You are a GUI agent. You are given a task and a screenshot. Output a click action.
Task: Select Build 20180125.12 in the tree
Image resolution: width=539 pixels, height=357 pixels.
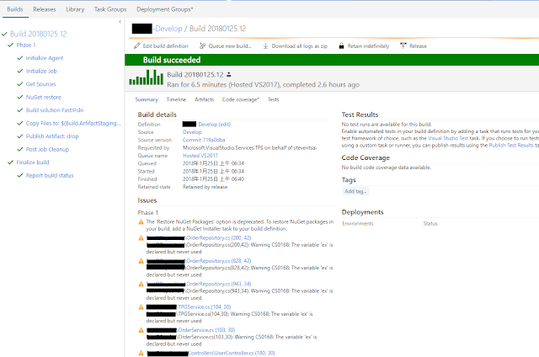tap(38, 34)
